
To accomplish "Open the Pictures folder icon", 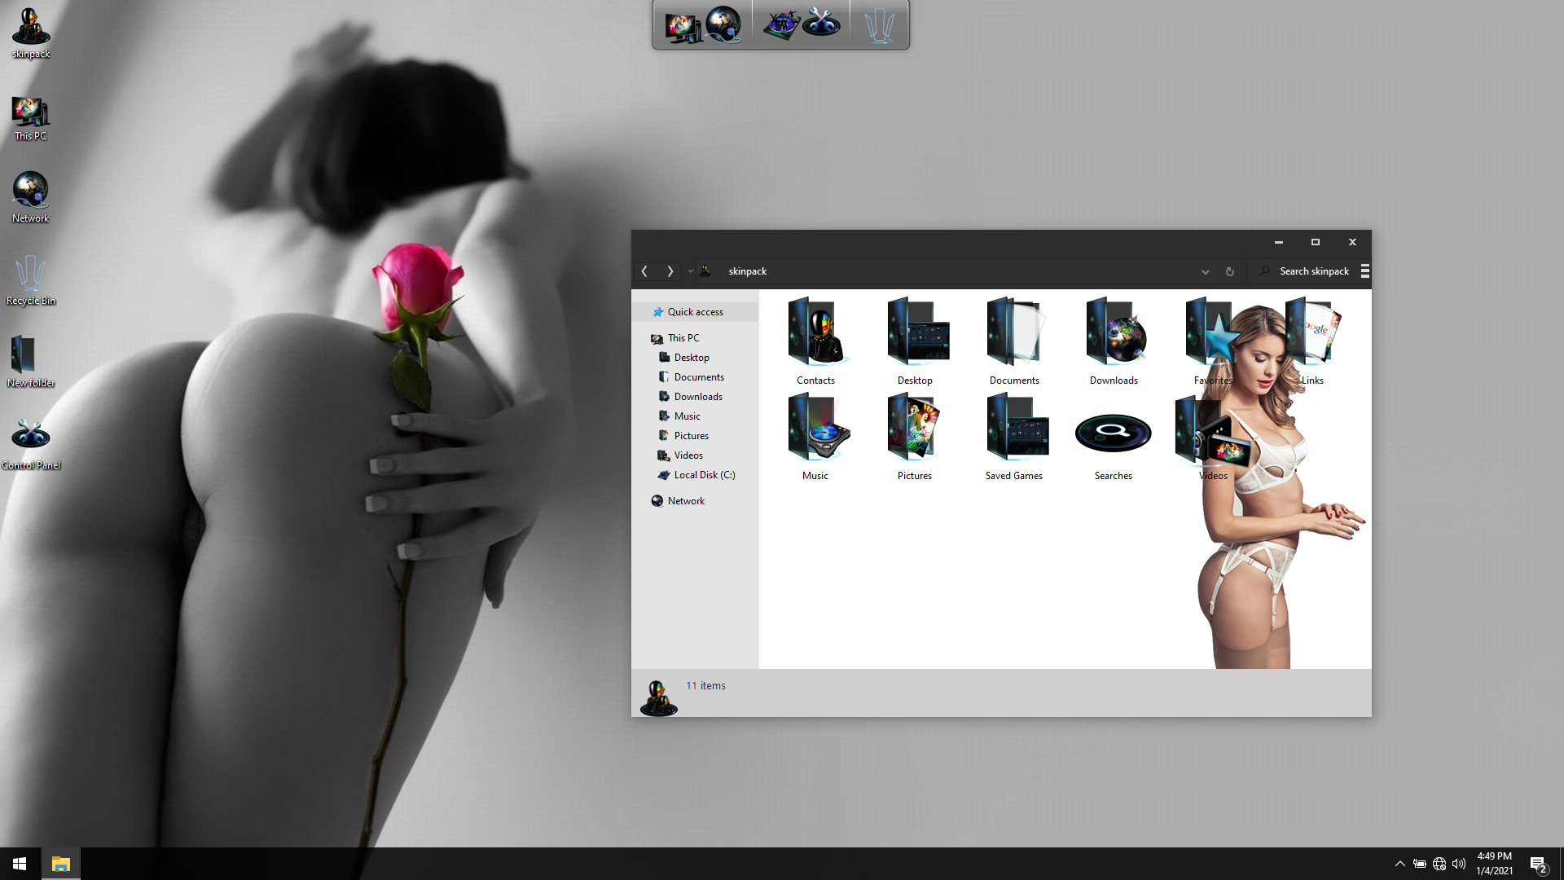I will (x=915, y=429).
